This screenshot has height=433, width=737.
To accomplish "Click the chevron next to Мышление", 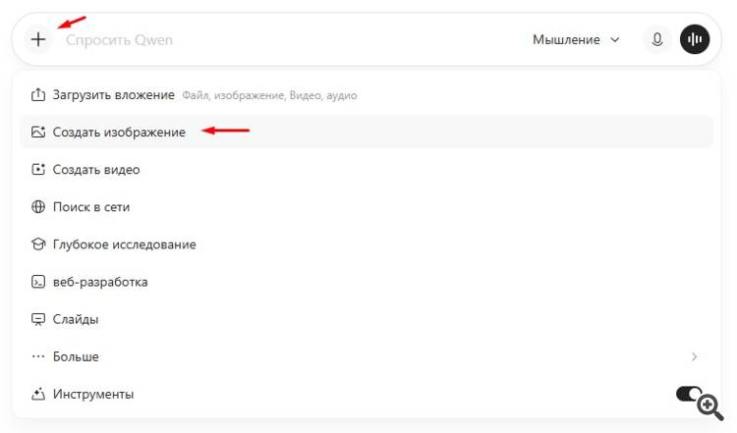I will click(x=615, y=40).
